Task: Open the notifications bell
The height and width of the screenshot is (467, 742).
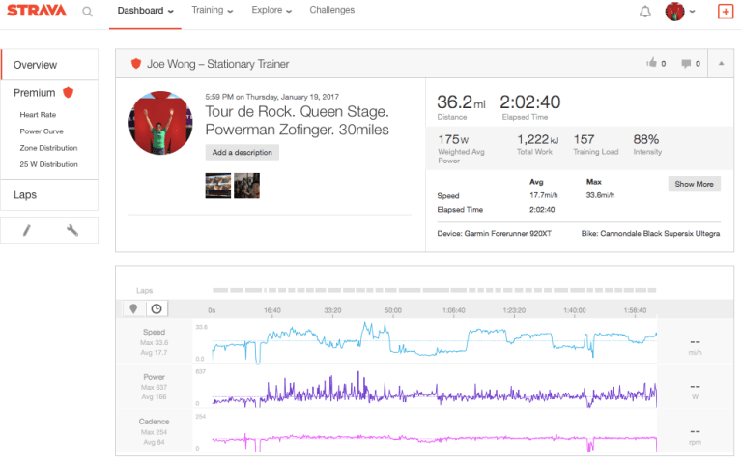Action: [645, 12]
